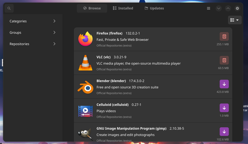Select the VLC (vlc) package title
The height and width of the screenshot is (144, 248).
(x=103, y=57)
